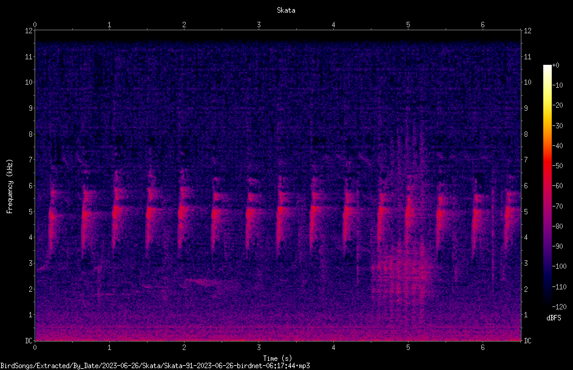The image size is (573, 370).
Task: Click '5' on the right frequency axis
Action: tap(526, 212)
